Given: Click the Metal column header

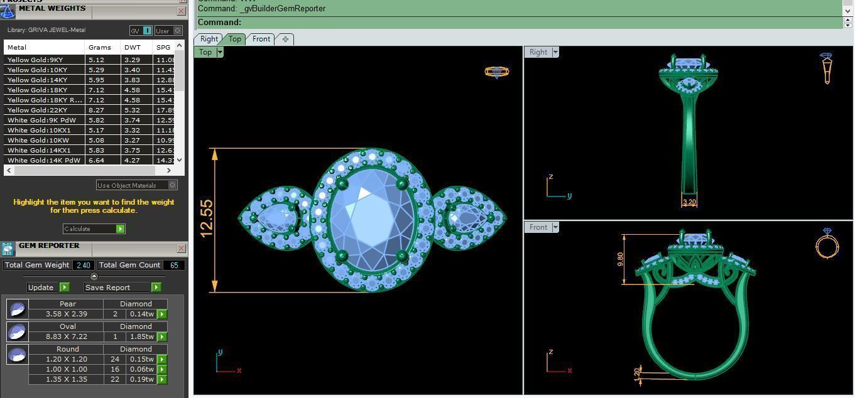Looking at the screenshot, I should 44,47.
